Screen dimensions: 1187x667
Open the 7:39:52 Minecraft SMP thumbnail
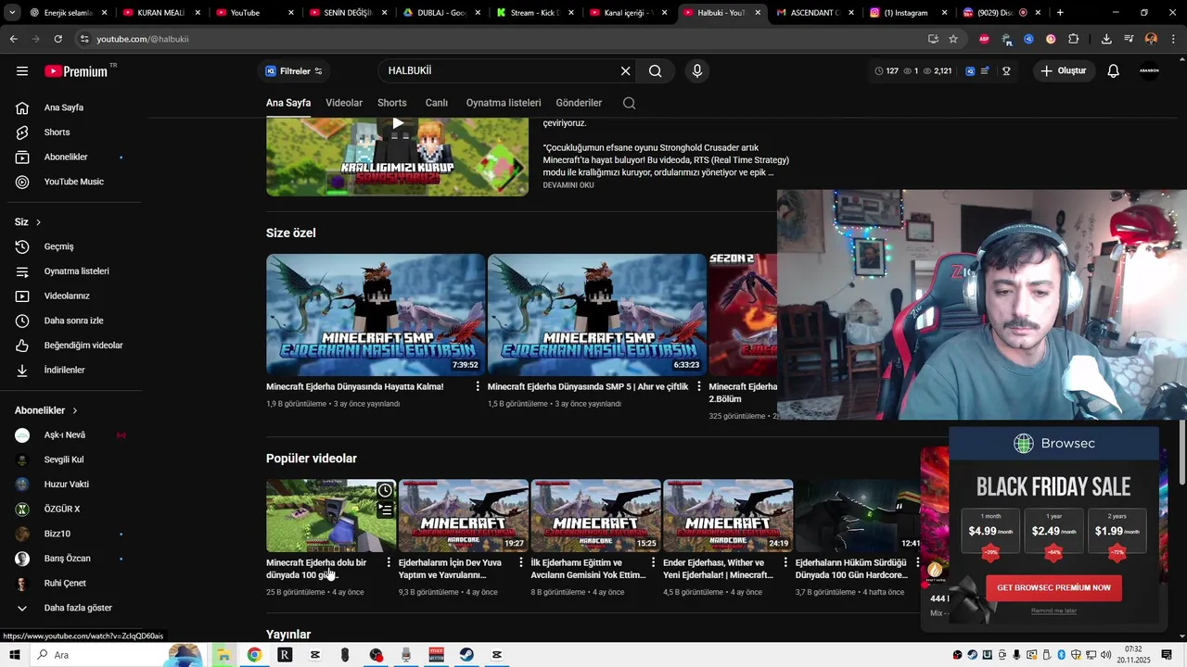(376, 315)
